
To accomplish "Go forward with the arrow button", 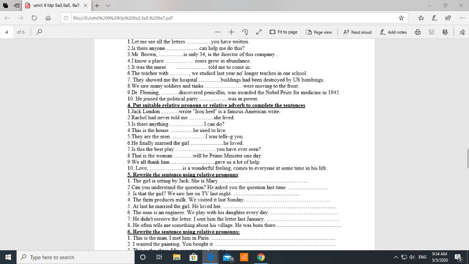I will tap(21, 18).
